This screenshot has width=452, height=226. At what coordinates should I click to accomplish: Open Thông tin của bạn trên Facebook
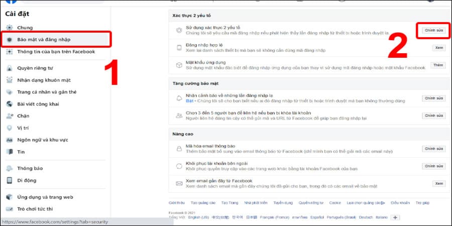pos(56,52)
